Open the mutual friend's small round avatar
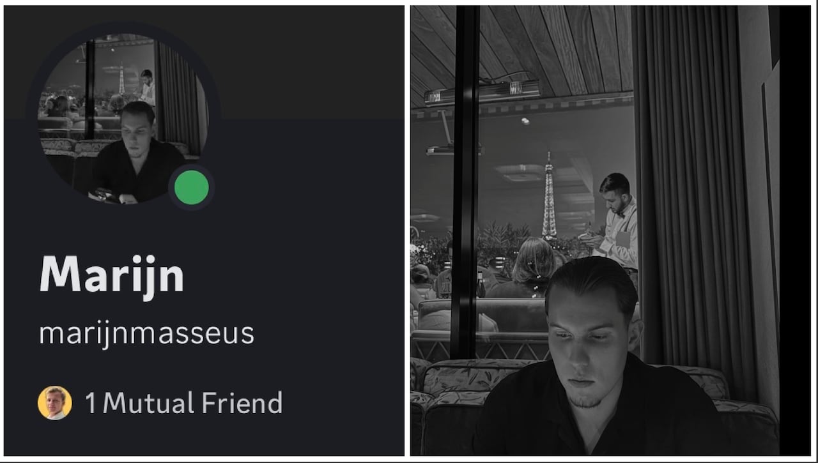Screen dimensions: 818x463 55,403
